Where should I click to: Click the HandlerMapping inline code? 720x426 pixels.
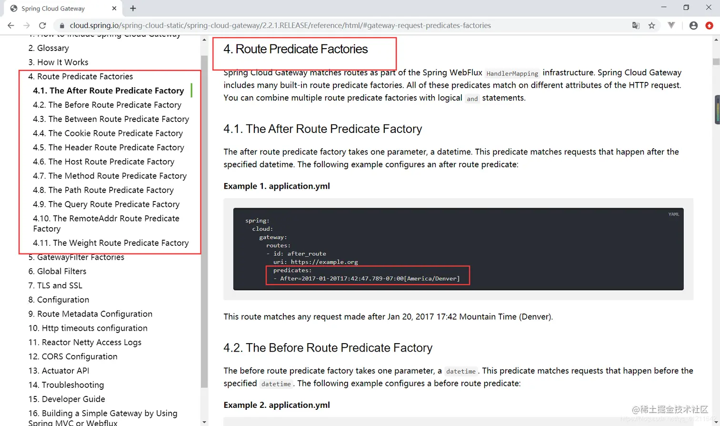(x=512, y=73)
